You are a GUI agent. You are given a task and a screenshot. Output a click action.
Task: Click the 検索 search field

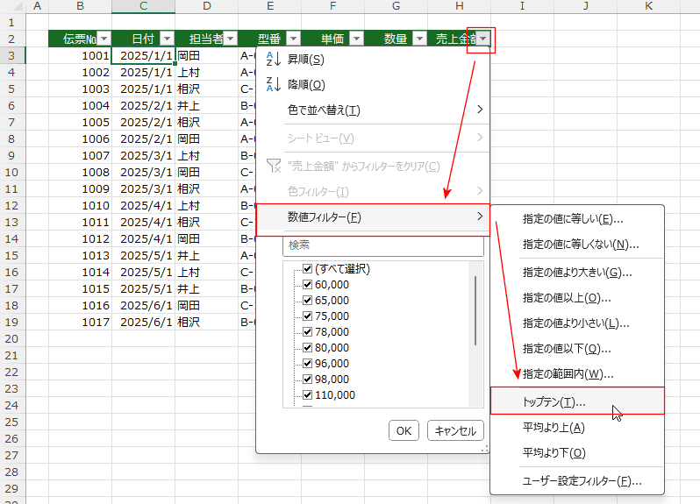pos(382,245)
